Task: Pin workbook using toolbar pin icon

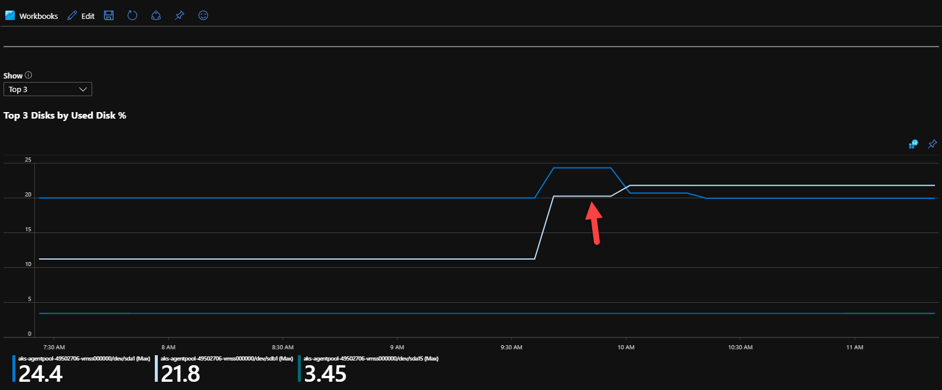Action: 180,15
